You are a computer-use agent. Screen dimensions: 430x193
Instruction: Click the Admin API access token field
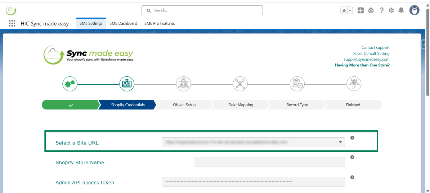(x=254, y=182)
